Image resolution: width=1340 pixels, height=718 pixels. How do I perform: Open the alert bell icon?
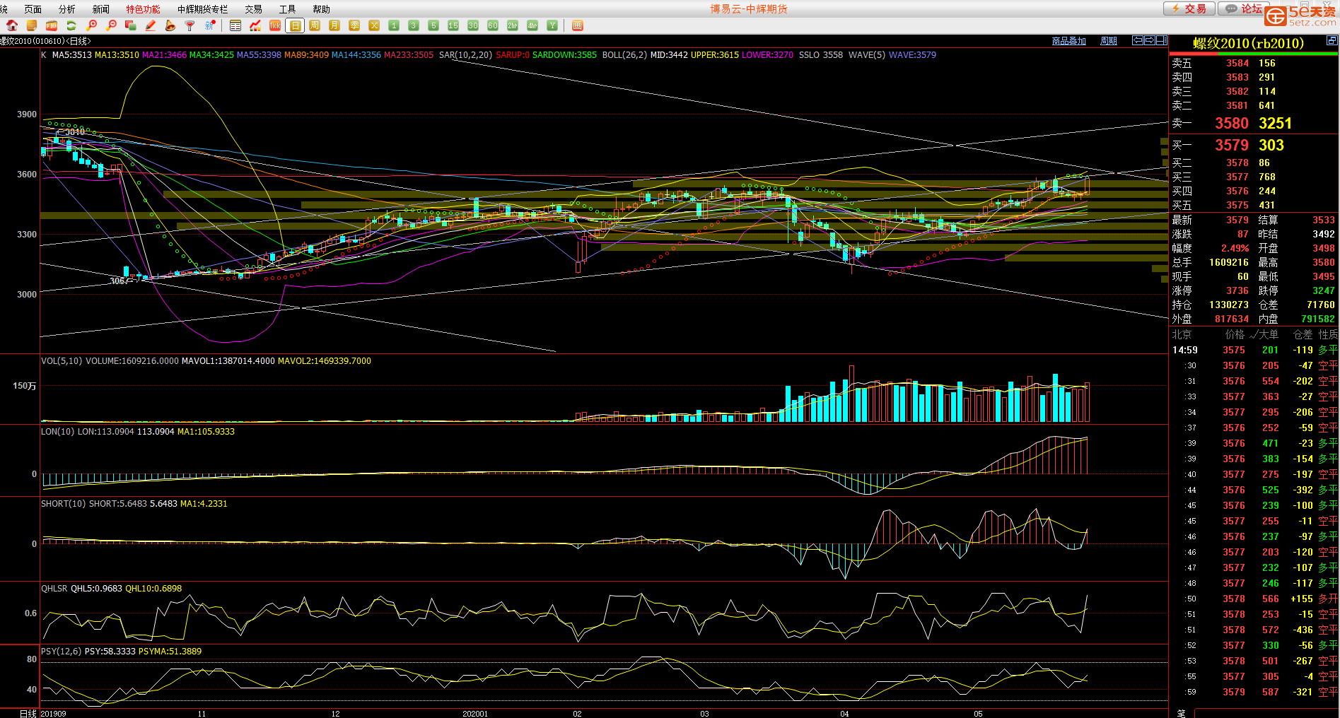(x=170, y=25)
